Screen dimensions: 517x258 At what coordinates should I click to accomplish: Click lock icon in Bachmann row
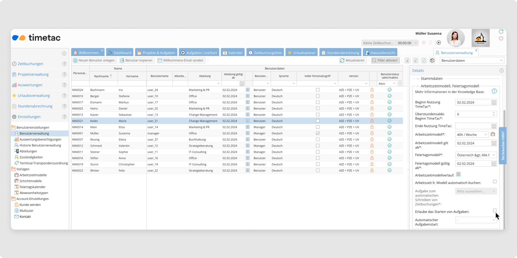[x=372, y=90]
